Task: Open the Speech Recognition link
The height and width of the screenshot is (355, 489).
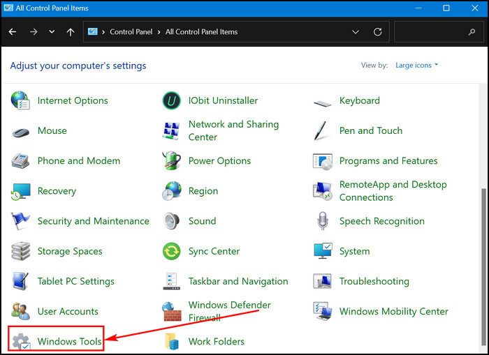Action: point(381,221)
